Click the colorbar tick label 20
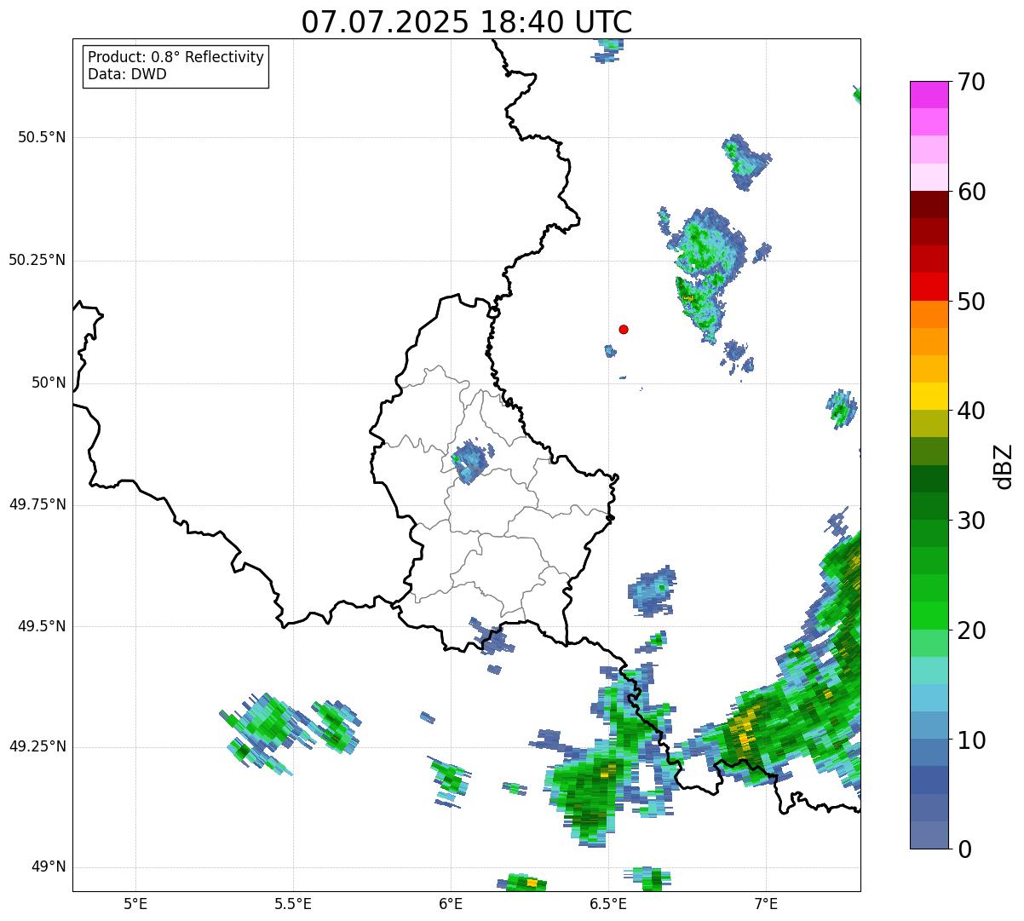This screenshot has width=1024, height=921. click(x=971, y=630)
